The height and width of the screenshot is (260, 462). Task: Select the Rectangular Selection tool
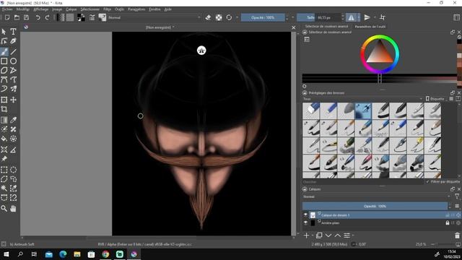[x=4, y=170]
